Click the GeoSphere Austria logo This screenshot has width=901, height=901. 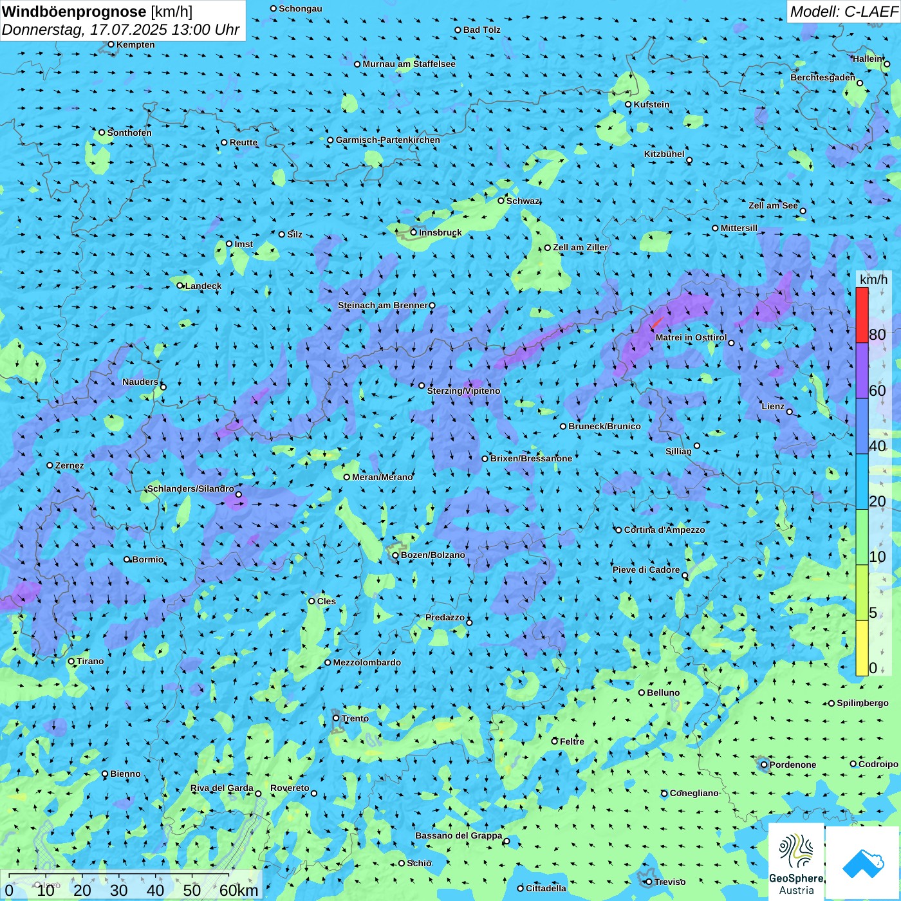point(796,862)
